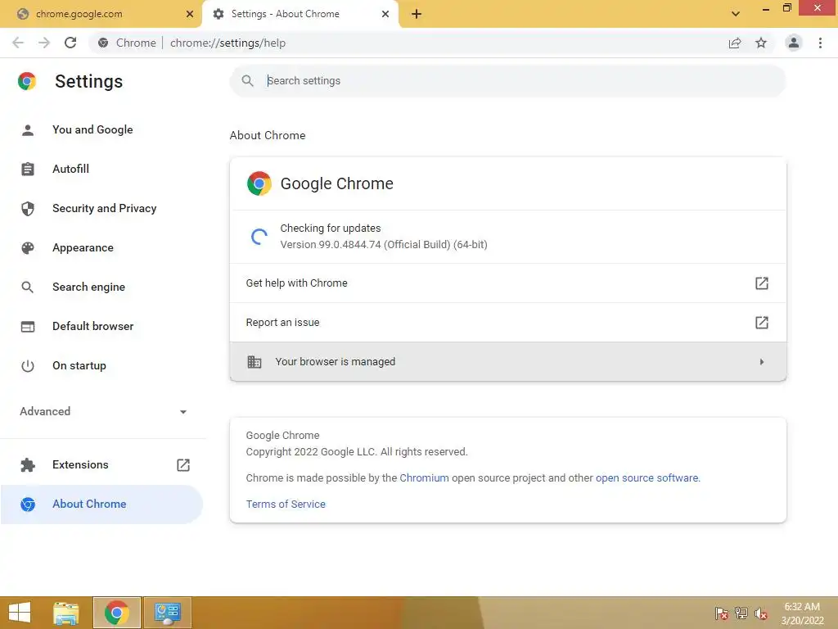
Task: Click the forward navigation arrow
Action: click(x=44, y=43)
